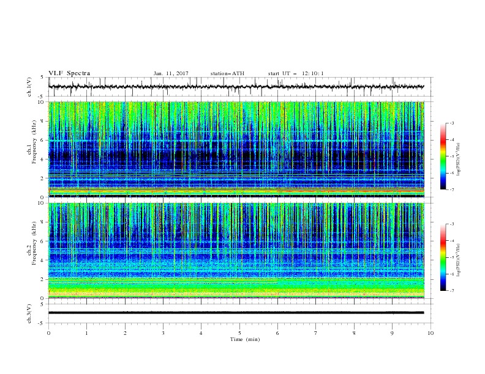Click the ch.2 frequency tick label '8'
This screenshot has width=485, height=374.
click(43, 222)
